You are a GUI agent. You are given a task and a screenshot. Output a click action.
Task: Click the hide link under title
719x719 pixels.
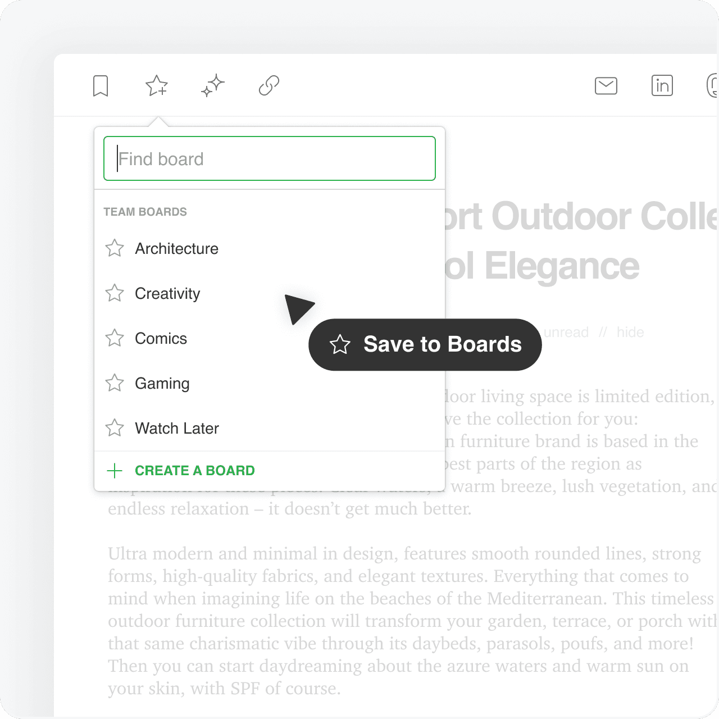tap(630, 333)
